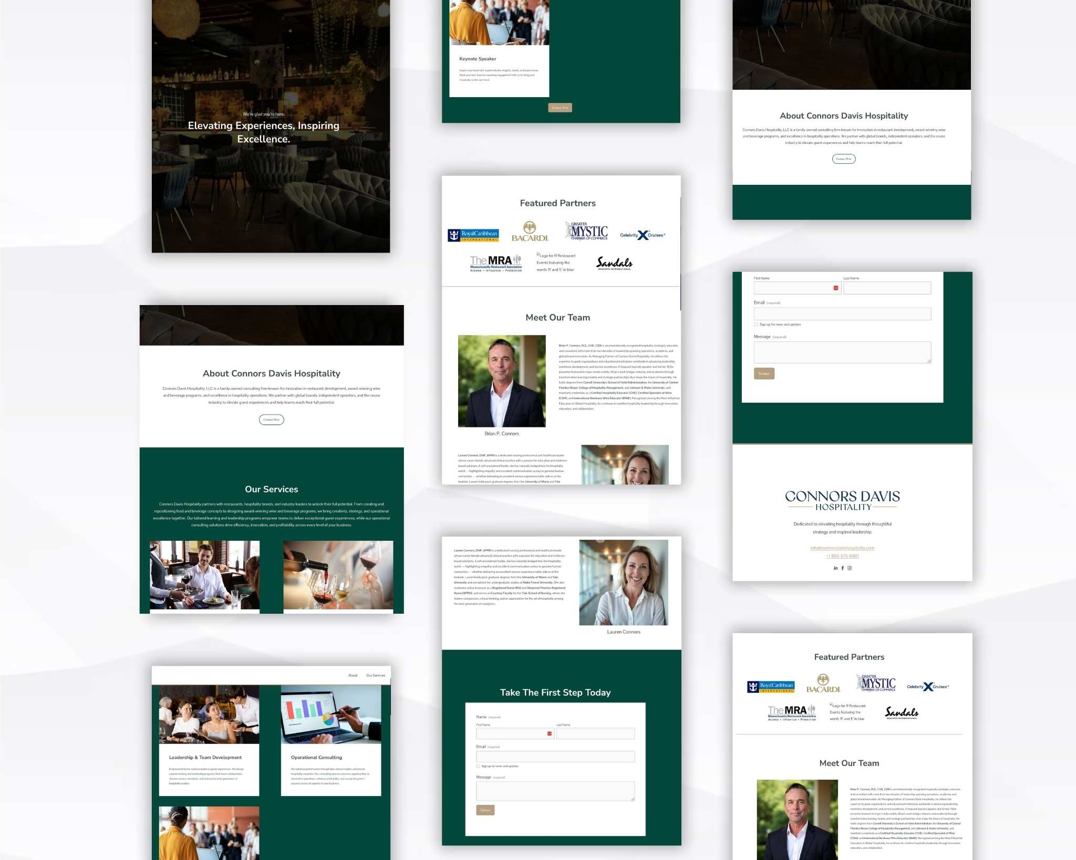Open the Instagram icon in the footer
The width and height of the screenshot is (1076, 860).
tap(850, 568)
